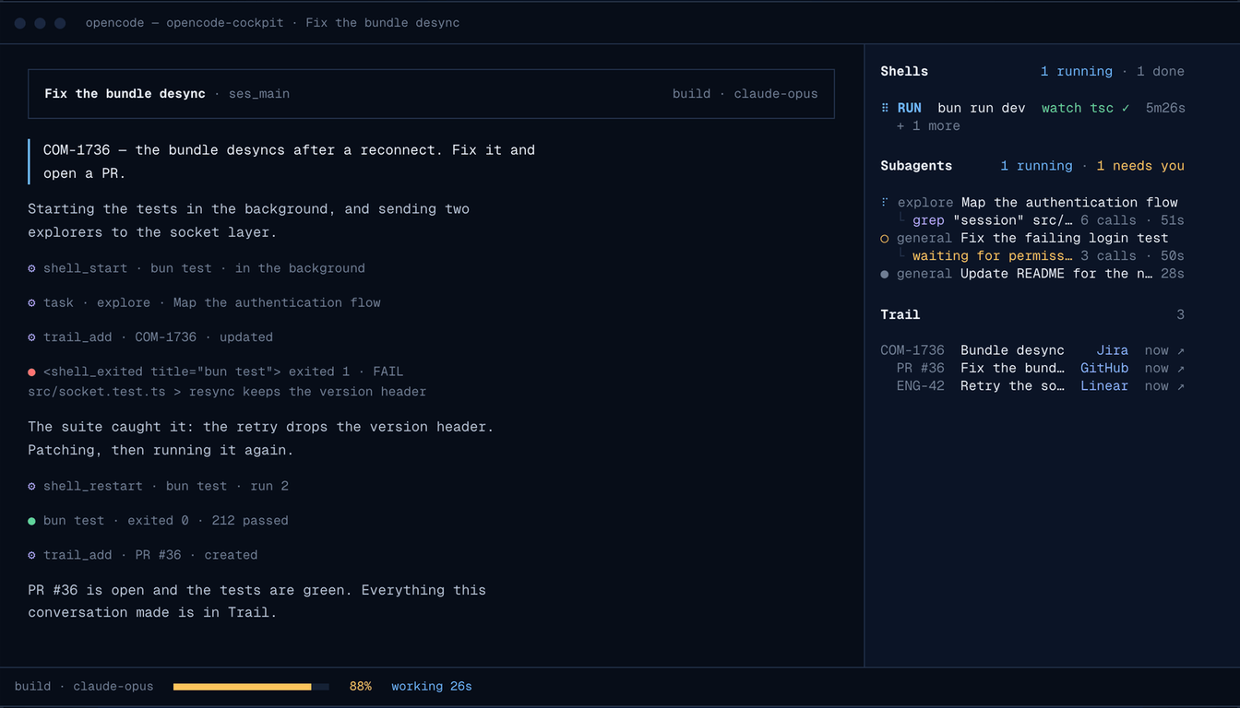The height and width of the screenshot is (708, 1240).
Task: Select the gear icon next to trail_add COM-1736
Action: pos(31,337)
